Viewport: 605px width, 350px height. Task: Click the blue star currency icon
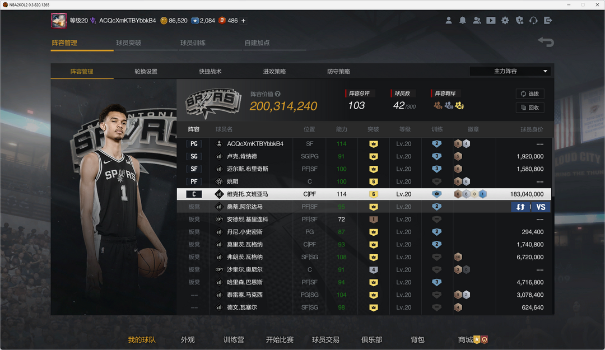coord(195,21)
